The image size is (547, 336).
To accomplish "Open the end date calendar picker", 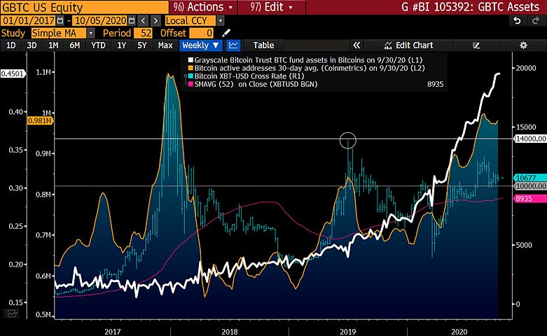I will (132, 21).
